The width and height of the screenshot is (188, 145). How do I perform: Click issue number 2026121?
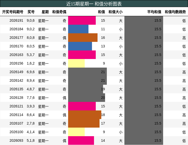tap(16, 106)
